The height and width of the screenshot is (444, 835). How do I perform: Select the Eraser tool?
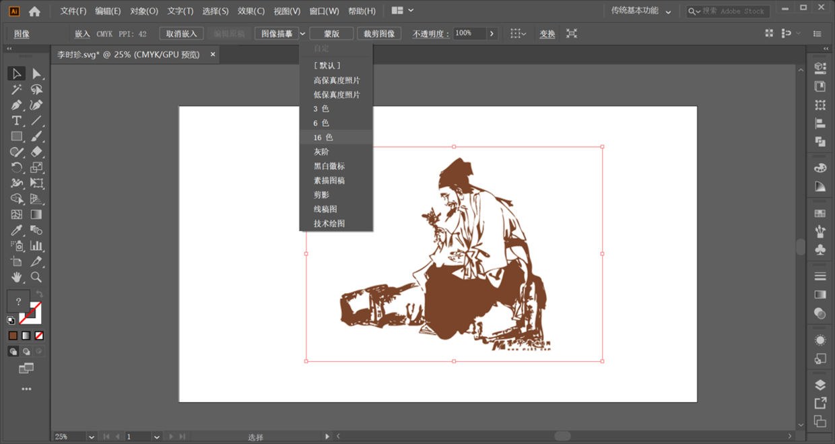tap(36, 152)
